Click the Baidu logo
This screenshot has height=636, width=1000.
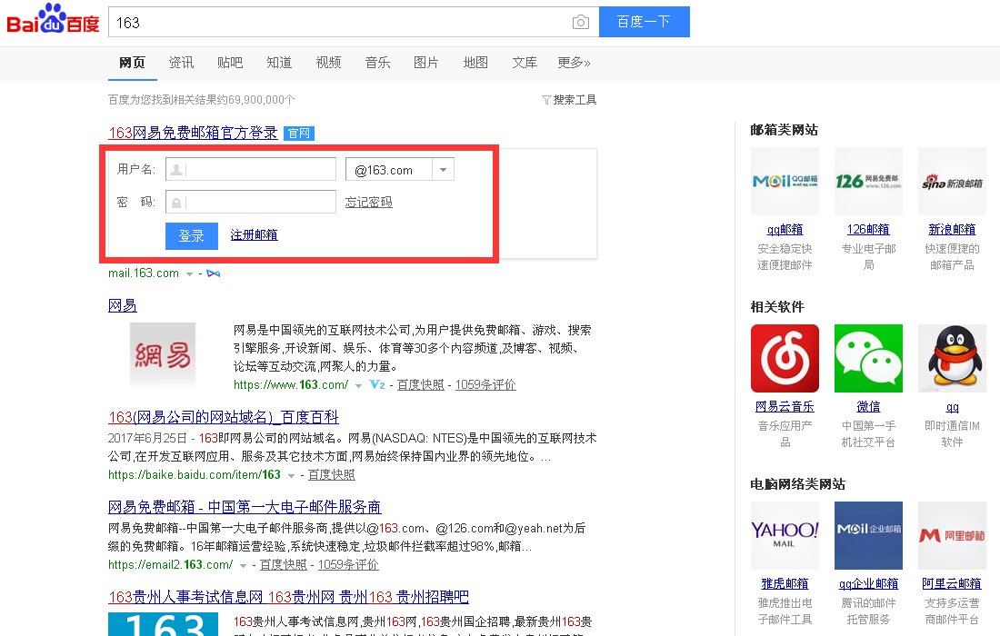(x=53, y=19)
